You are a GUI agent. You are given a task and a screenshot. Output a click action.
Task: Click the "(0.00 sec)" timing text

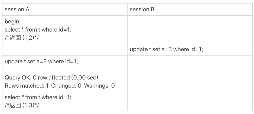coord(84,78)
